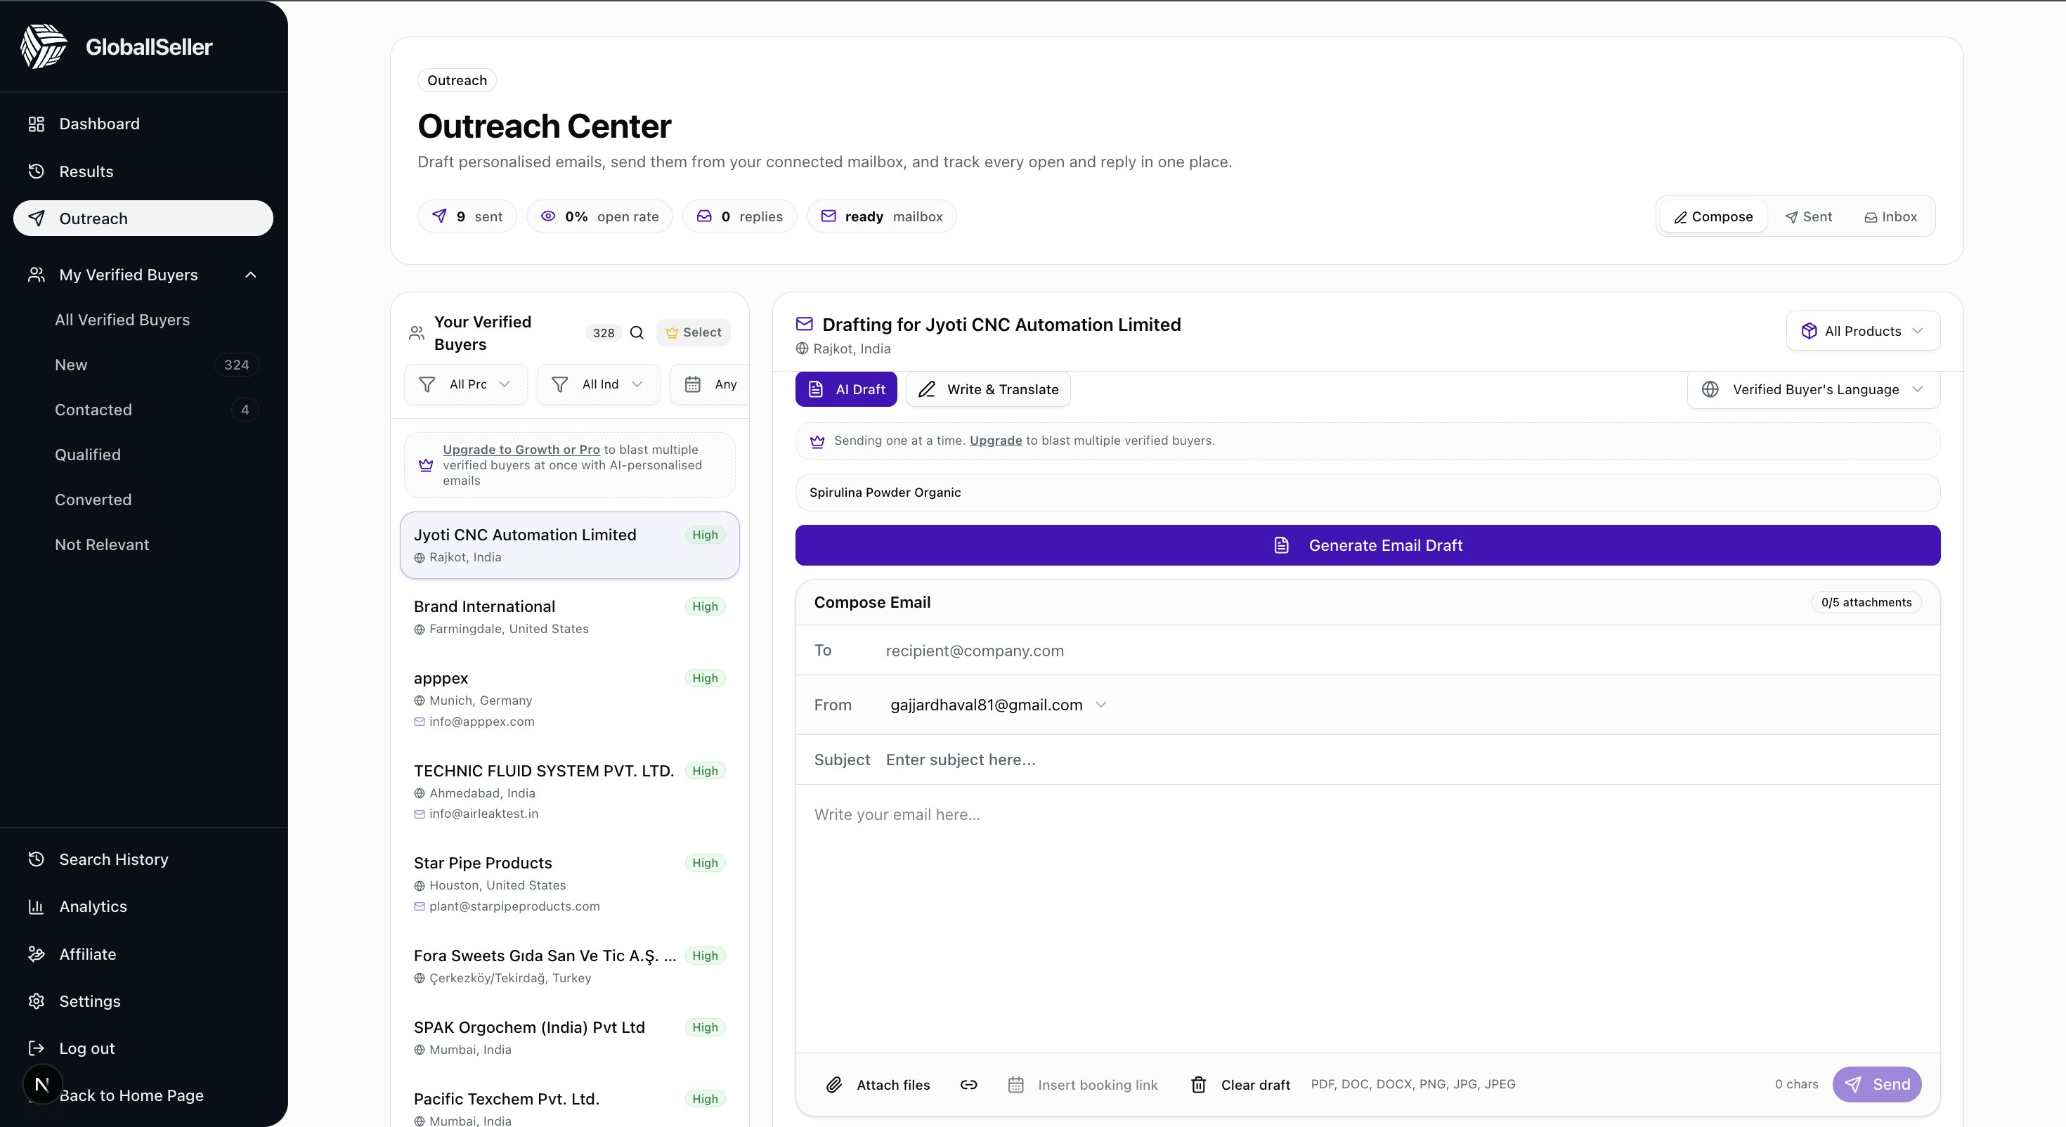
Task: Open the All Products dropdown
Action: coord(1862,331)
